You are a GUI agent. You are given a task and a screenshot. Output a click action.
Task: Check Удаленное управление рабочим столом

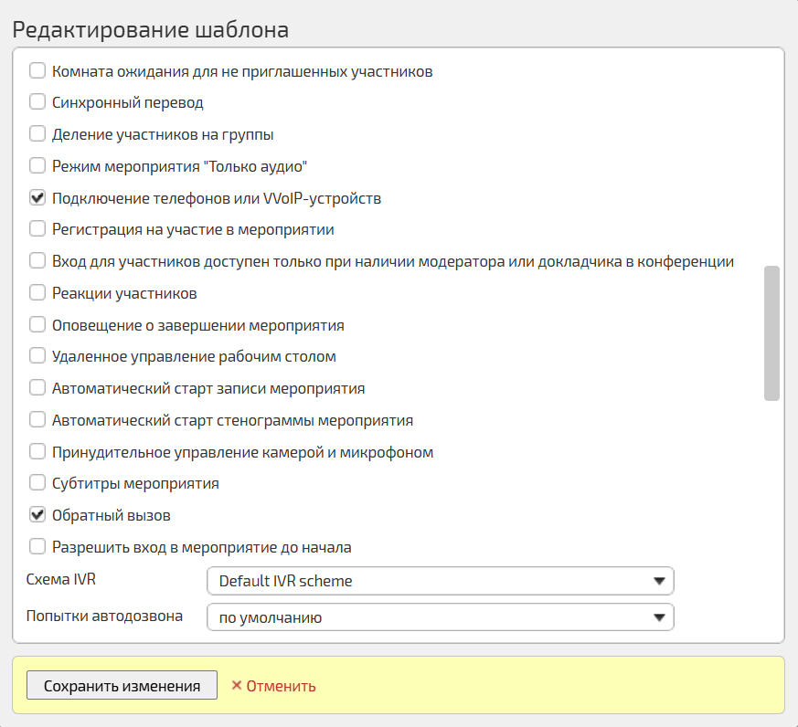(x=37, y=356)
